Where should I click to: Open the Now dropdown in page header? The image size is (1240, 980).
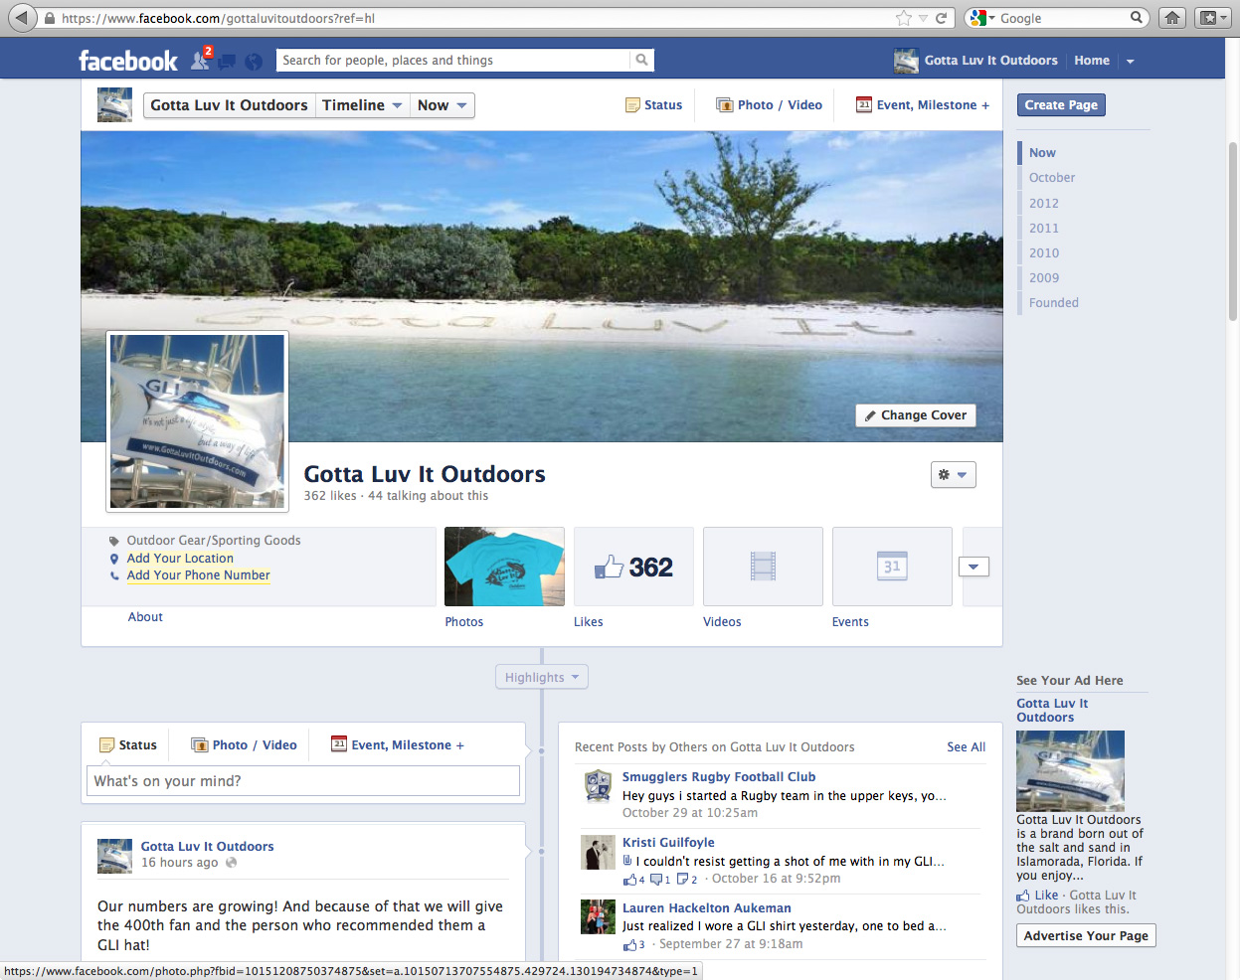[x=442, y=105]
